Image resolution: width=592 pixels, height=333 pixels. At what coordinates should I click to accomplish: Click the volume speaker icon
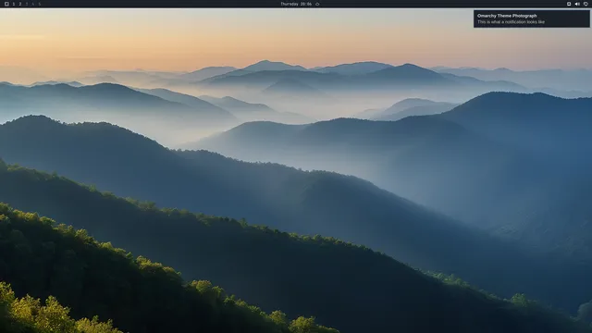577,4
